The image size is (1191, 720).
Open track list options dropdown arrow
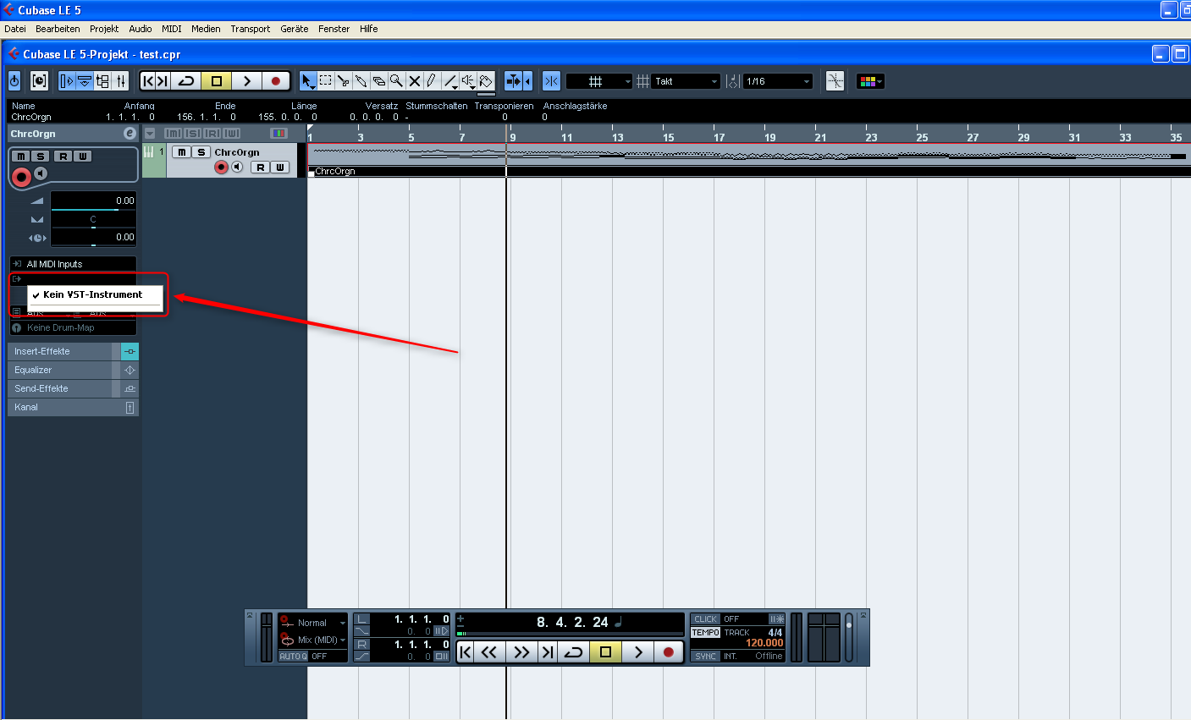(x=150, y=134)
